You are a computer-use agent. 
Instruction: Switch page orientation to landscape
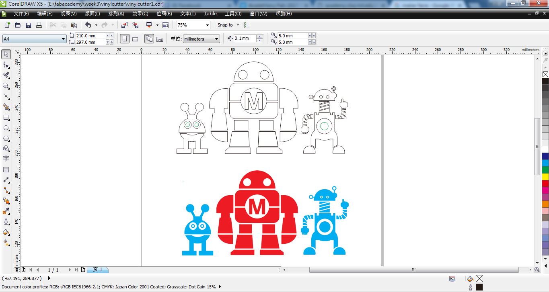point(135,38)
